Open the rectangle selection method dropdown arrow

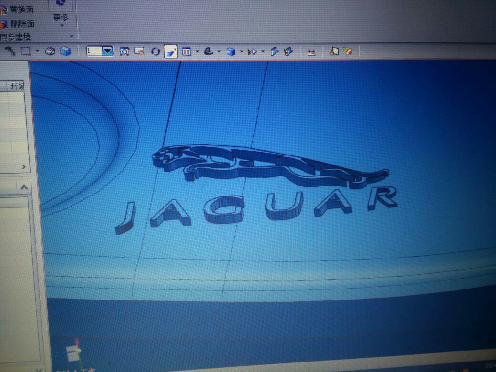(x=37, y=51)
